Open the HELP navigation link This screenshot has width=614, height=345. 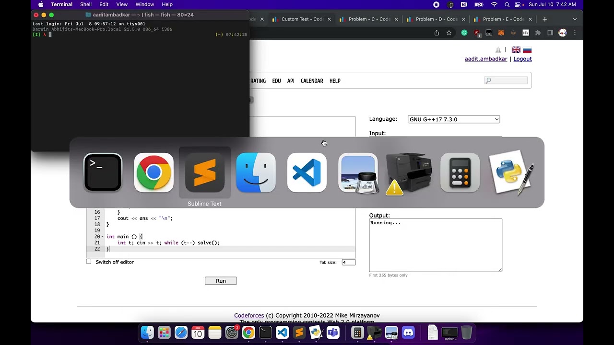click(x=335, y=81)
